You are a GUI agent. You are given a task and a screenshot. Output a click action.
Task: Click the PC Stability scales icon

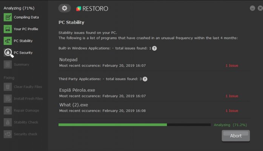pos(8,41)
